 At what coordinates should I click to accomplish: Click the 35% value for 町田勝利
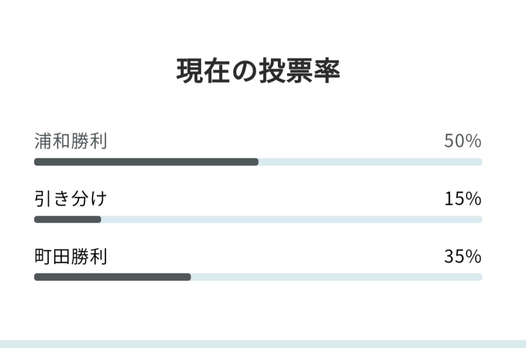pos(463,257)
